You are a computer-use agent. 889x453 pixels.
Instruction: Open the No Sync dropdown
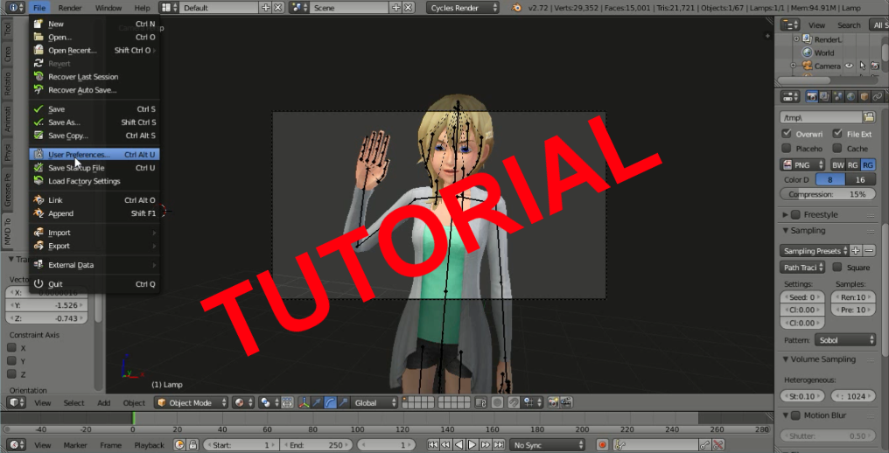[x=547, y=445]
